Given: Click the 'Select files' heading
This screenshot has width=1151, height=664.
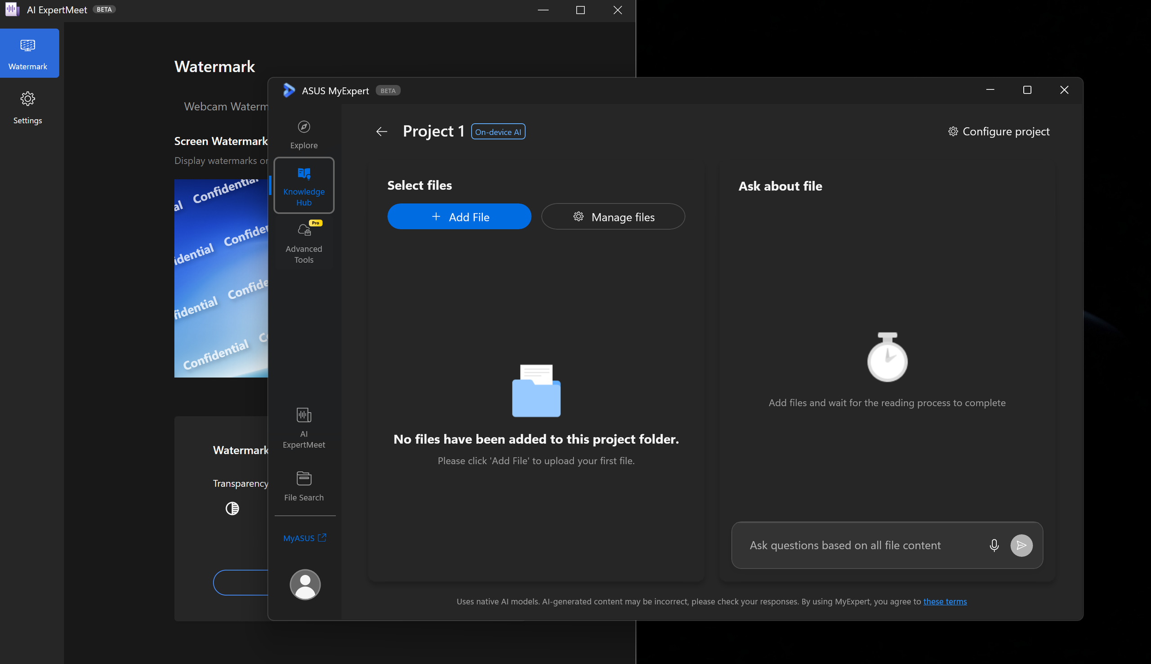Looking at the screenshot, I should (x=419, y=185).
